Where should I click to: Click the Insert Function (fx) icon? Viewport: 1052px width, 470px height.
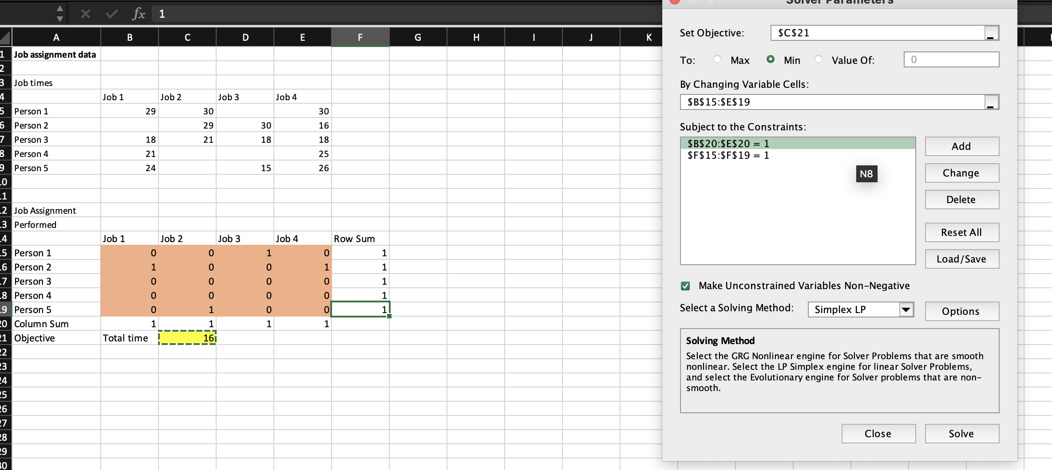coord(139,14)
